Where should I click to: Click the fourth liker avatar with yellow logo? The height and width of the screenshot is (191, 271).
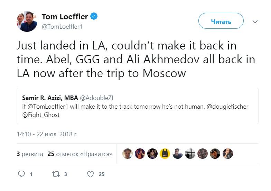pyautogui.click(x=165, y=154)
